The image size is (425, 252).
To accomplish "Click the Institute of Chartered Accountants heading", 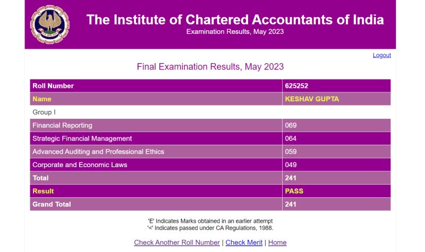I will (x=235, y=20).
